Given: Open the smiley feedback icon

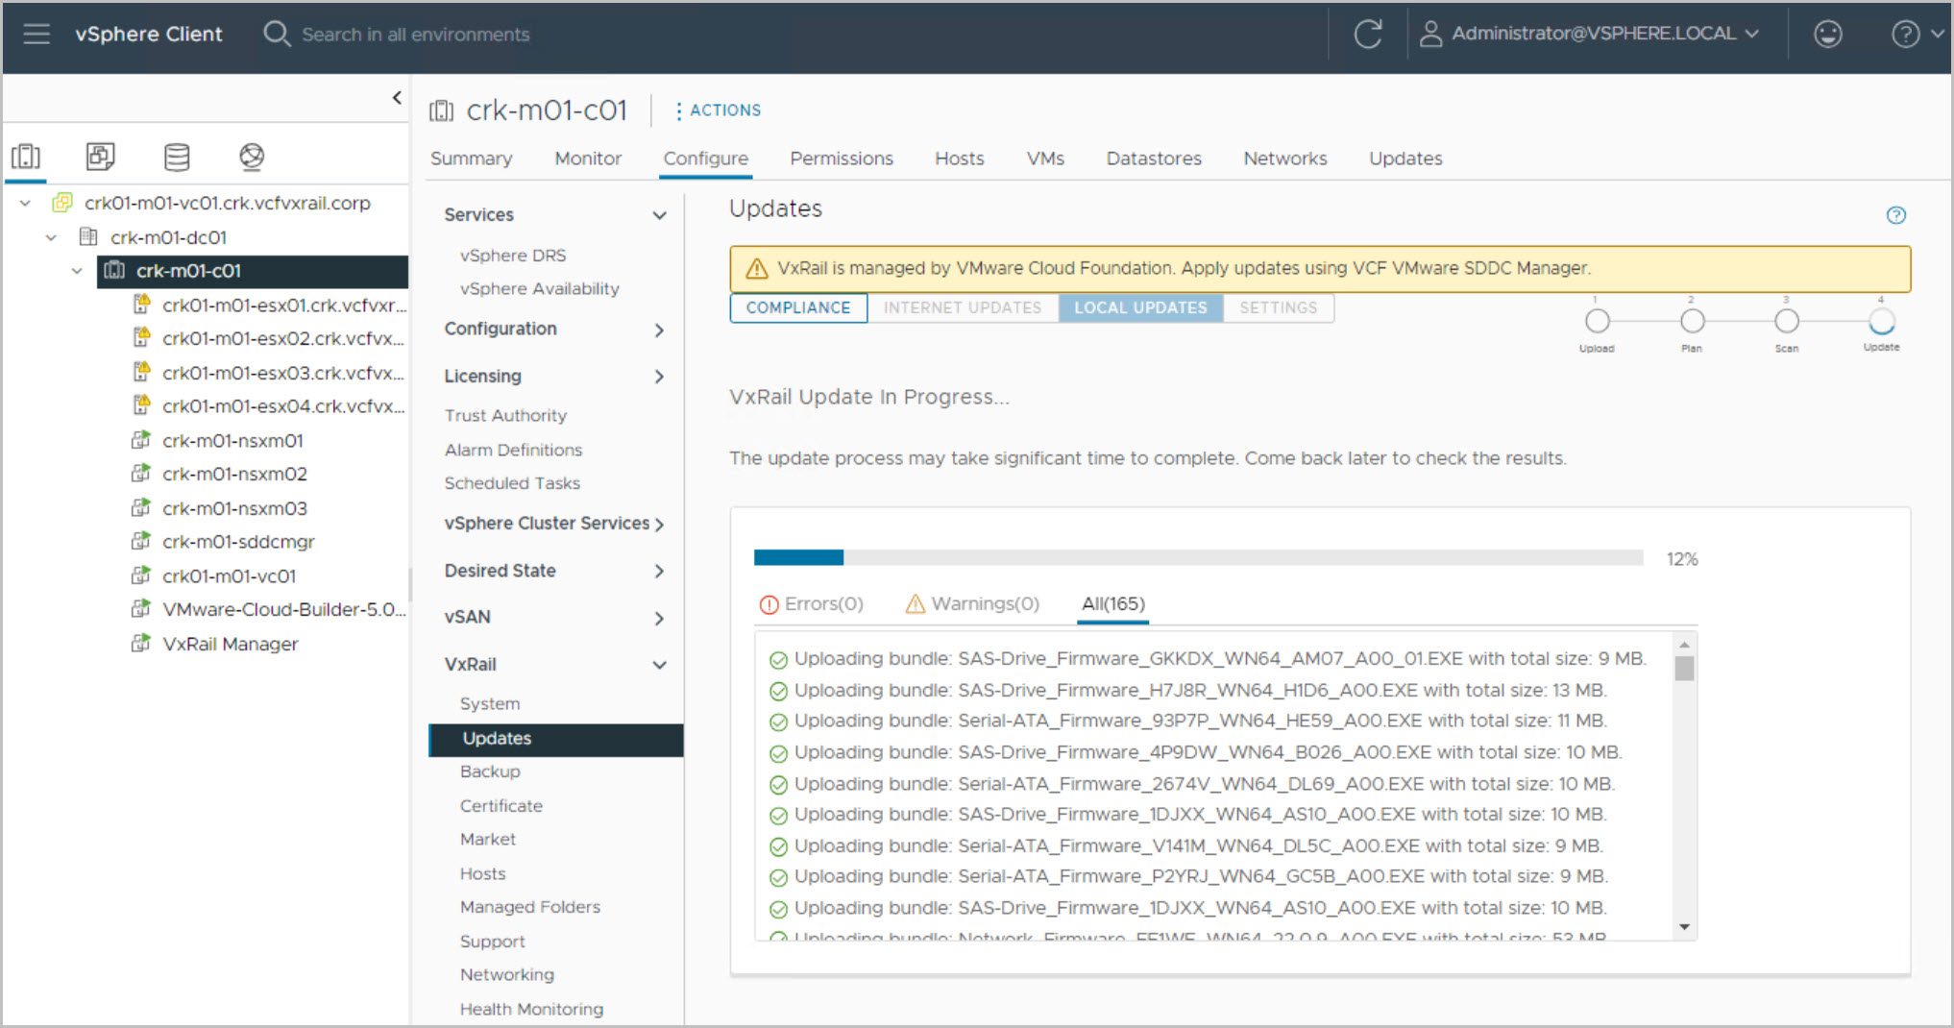Looking at the screenshot, I should 1827,35.
